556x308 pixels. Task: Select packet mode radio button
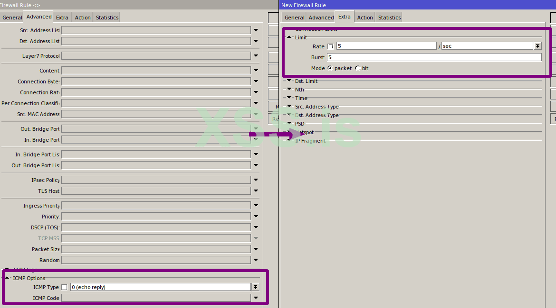tap(330, 68)
